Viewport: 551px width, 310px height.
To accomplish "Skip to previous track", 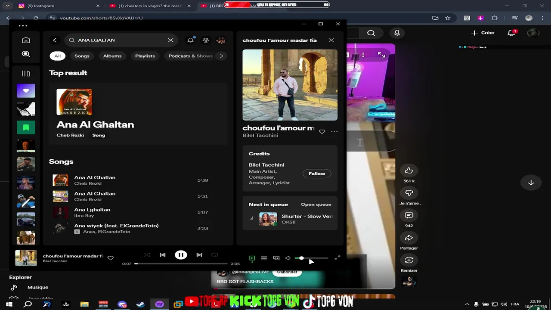I will coord(162,255).
